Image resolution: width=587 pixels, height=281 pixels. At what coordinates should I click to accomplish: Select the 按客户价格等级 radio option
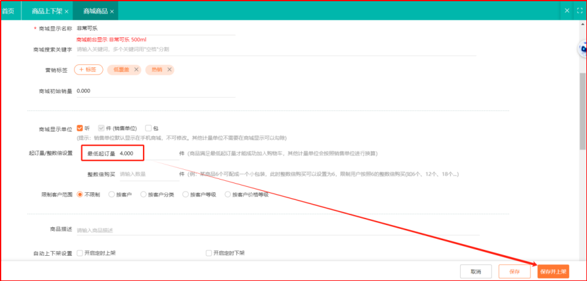tap(228, 195)
